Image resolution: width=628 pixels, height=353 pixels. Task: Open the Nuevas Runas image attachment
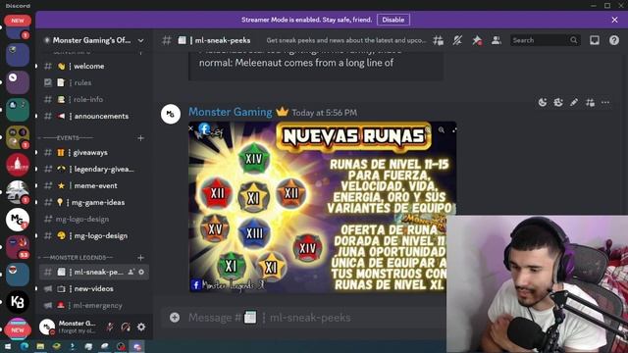coord(323,207)
